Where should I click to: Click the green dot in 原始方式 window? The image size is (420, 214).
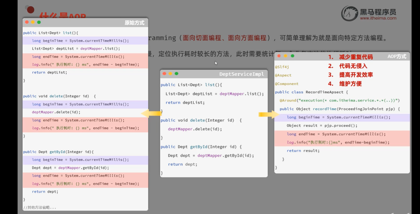pos(39,22)
